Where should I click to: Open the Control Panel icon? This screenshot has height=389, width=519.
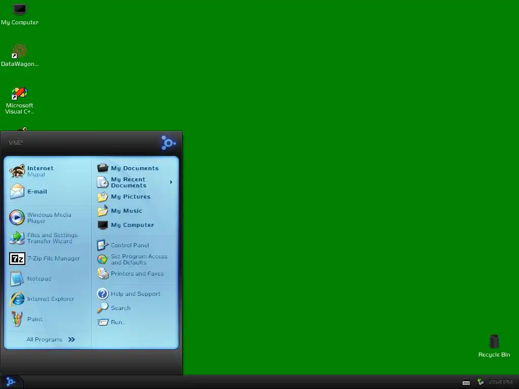point(102,245)
